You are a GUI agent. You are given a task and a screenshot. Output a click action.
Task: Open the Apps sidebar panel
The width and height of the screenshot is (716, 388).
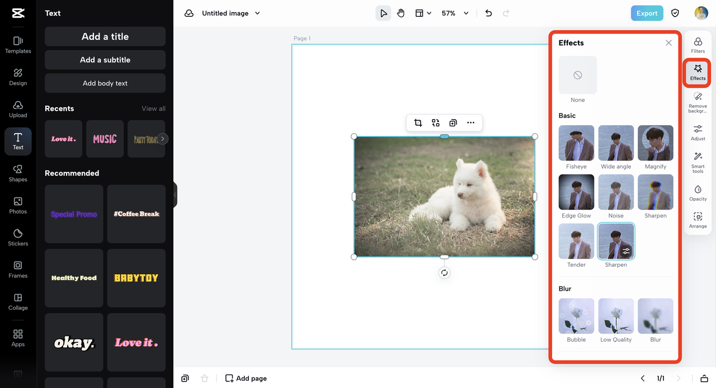pos(18,338)
